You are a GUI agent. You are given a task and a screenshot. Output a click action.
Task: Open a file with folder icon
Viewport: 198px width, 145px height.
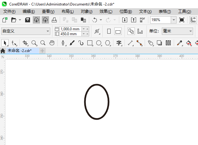tap(13, 20)
